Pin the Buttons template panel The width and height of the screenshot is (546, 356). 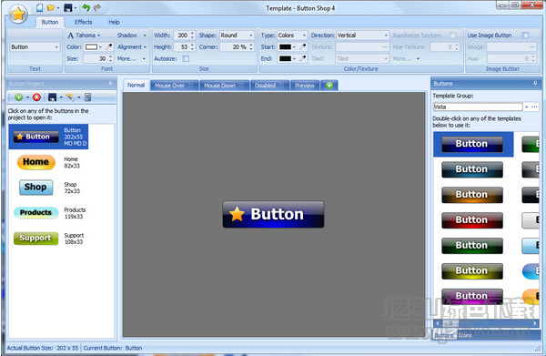point(535,83)
